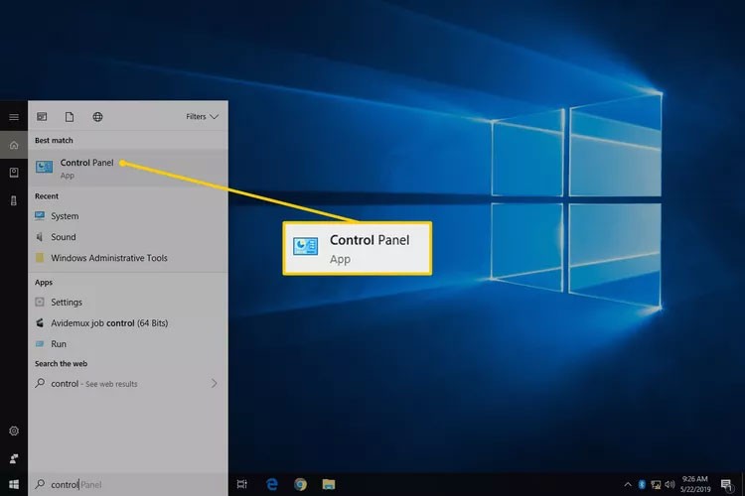Show hidden system tray icons
The image size is (745, 496).
(x=630, y=484)
